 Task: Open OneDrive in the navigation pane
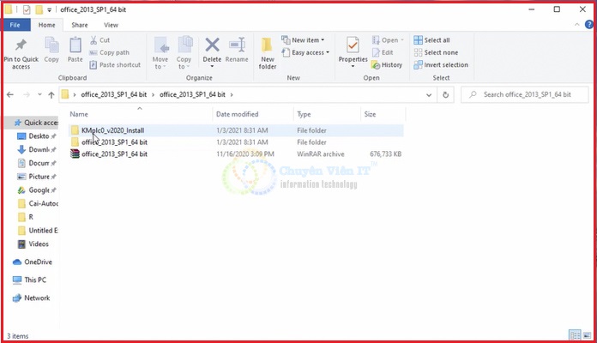tap(33, 262)
